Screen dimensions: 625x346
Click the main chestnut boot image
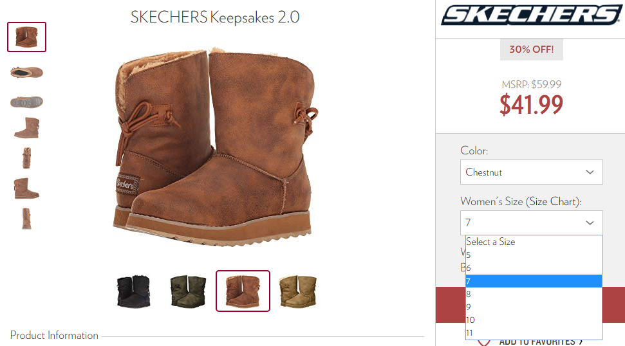pyautogui.click(x=215, y=147)
